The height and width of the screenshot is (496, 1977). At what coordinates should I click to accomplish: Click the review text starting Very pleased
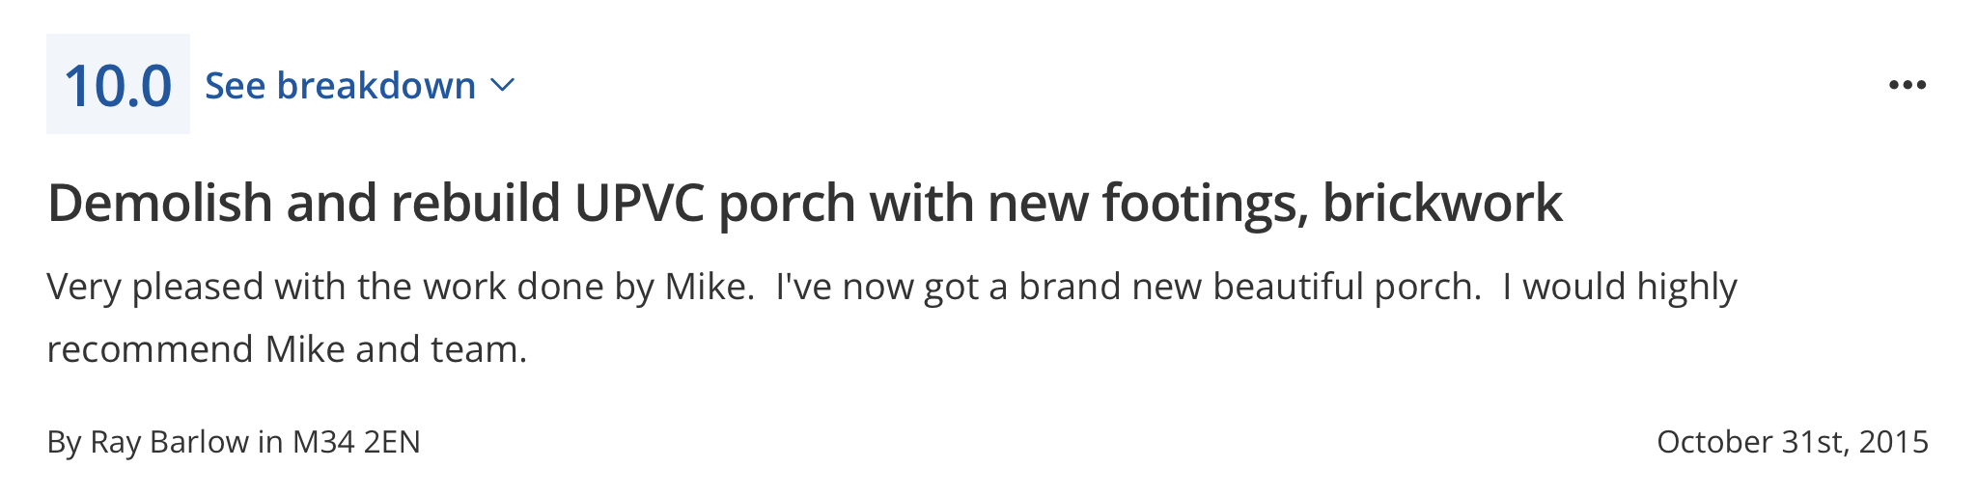(892, 317)
